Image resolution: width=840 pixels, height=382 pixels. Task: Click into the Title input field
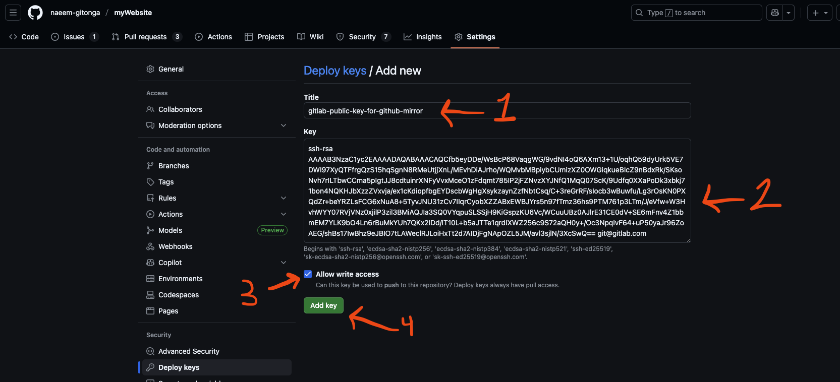[x=497, y=111]
